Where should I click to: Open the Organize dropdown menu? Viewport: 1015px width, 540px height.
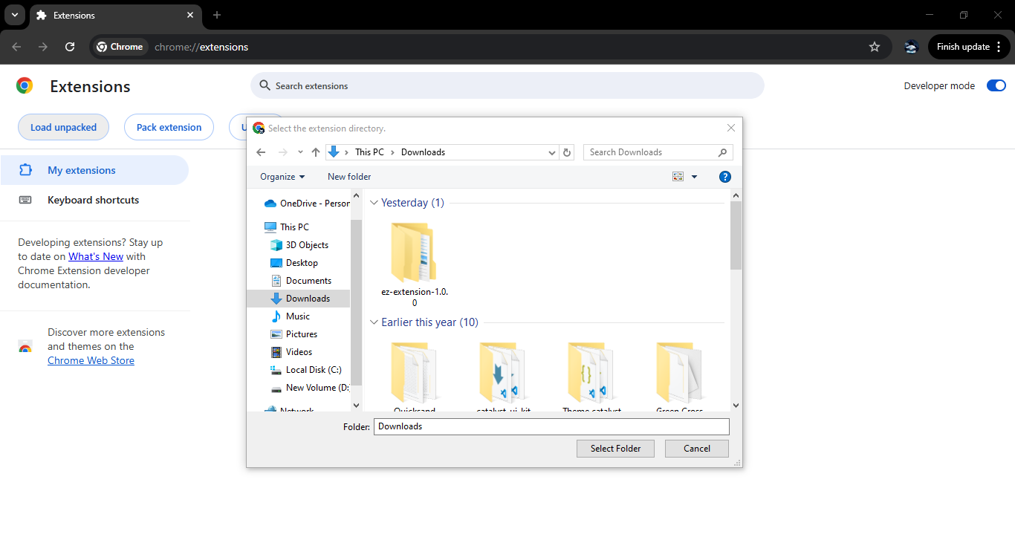coord(282,177)
